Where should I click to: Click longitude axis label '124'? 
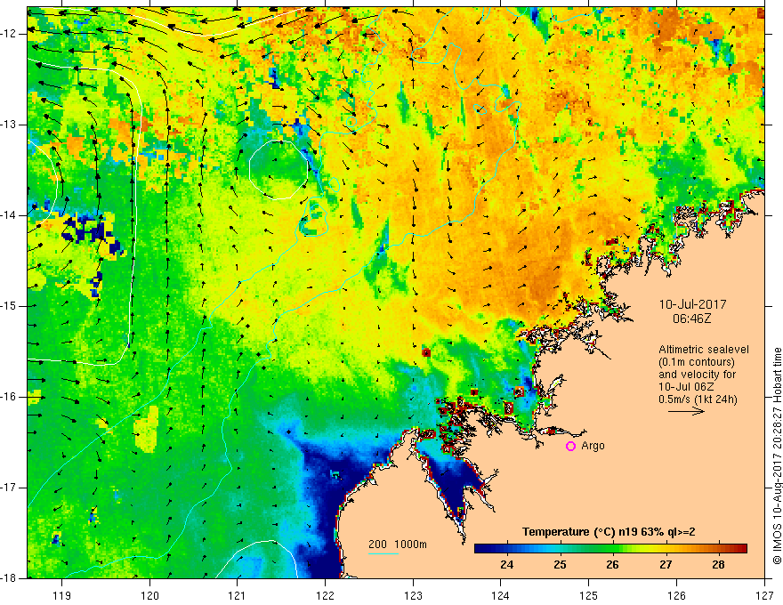(501, 595)
